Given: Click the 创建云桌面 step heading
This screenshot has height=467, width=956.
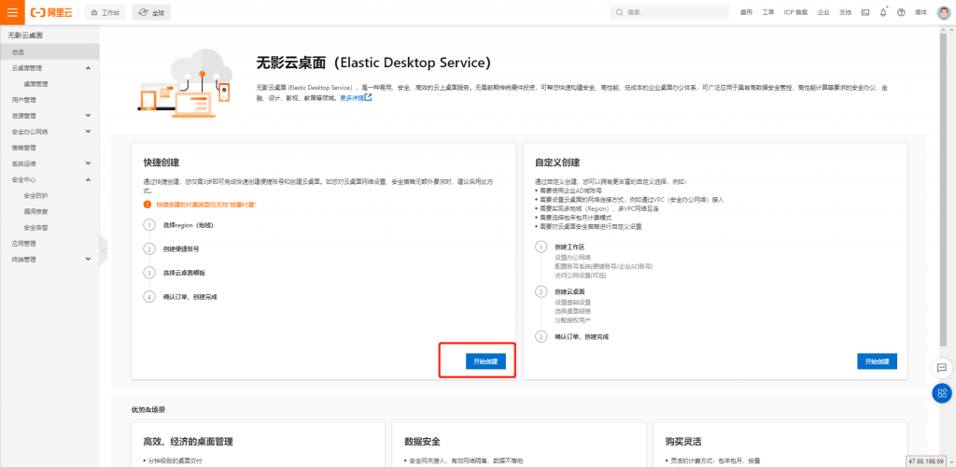Looking at the screenshot, I should (569, 292).
